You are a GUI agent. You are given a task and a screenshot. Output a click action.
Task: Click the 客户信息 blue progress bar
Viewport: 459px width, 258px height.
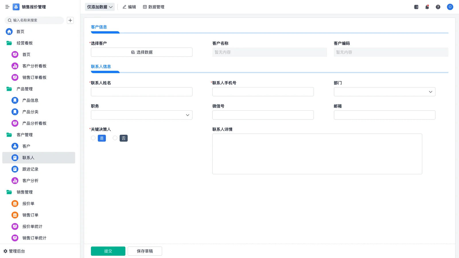point(105,32)
